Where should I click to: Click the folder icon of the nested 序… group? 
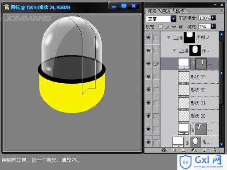[x=181, y=51]
